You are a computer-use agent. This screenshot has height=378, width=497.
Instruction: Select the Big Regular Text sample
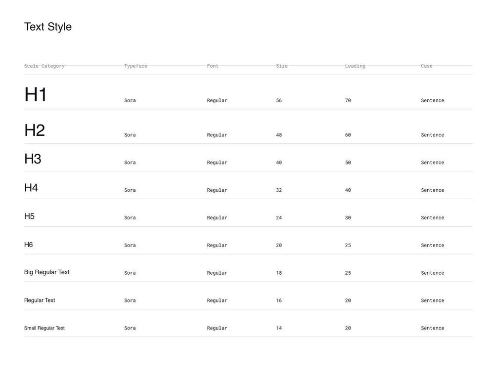coord(47,272)
